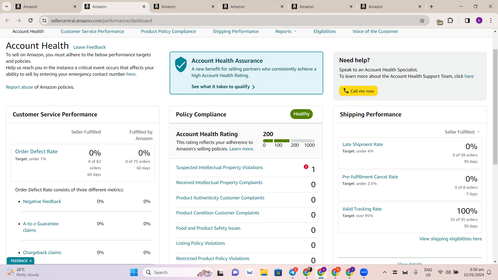
Task: Click the scrollbar down arrow
Action: tap(495, 262)
